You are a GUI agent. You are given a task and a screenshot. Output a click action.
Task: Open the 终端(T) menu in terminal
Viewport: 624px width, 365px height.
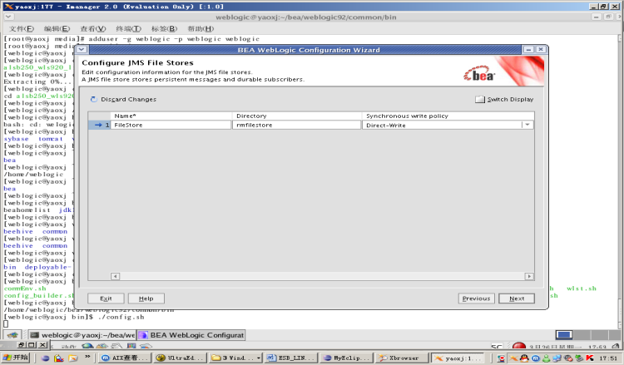pos(128,28)
